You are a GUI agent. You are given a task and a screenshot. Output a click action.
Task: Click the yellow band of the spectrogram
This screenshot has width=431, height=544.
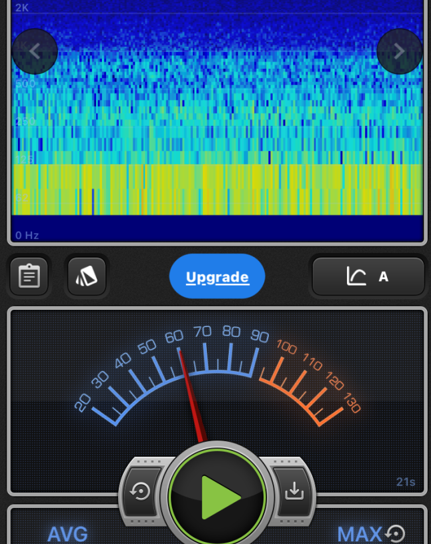[x=218, y=188]
